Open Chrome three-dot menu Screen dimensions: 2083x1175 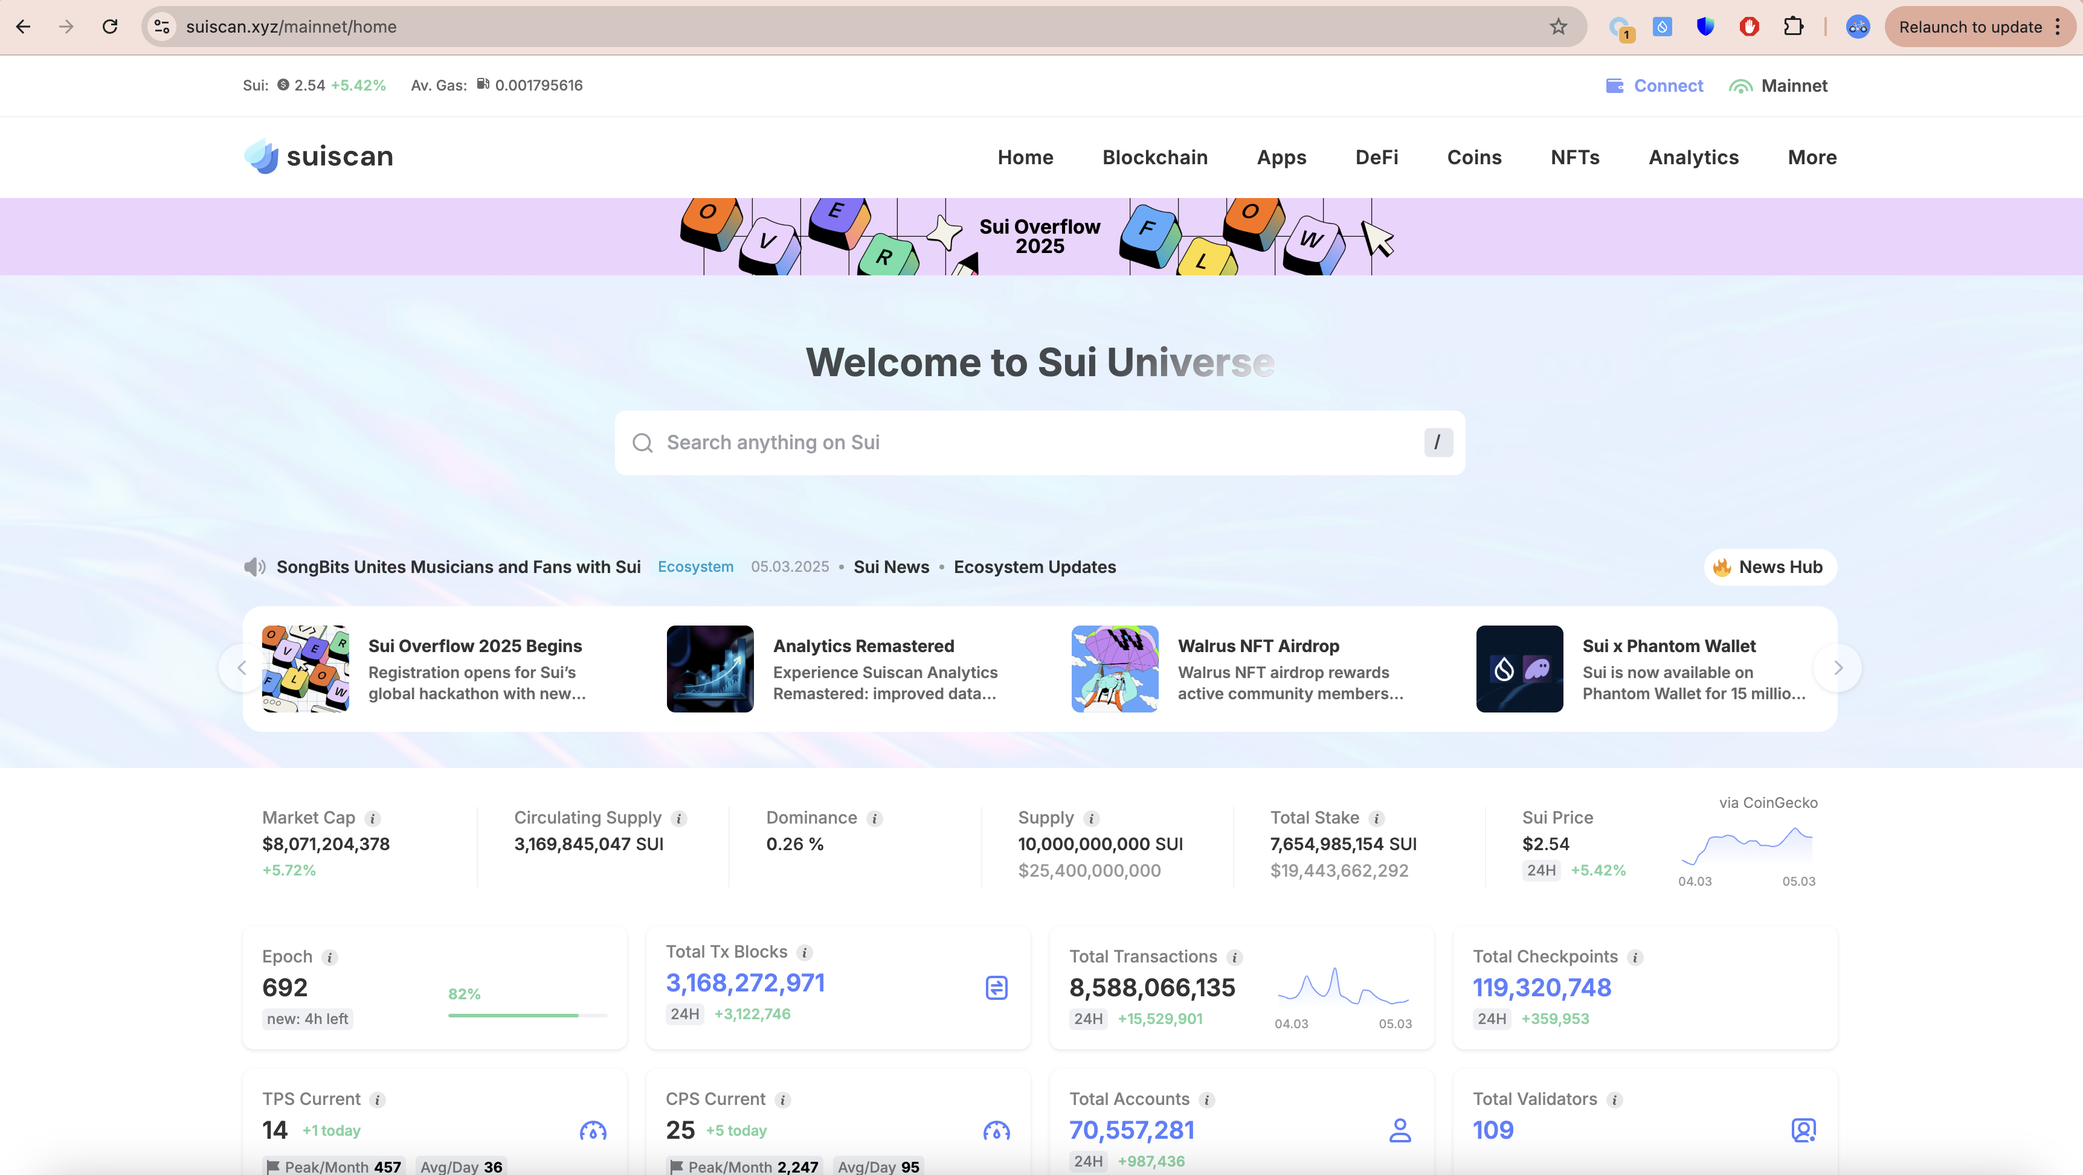tap(2057, 27)
